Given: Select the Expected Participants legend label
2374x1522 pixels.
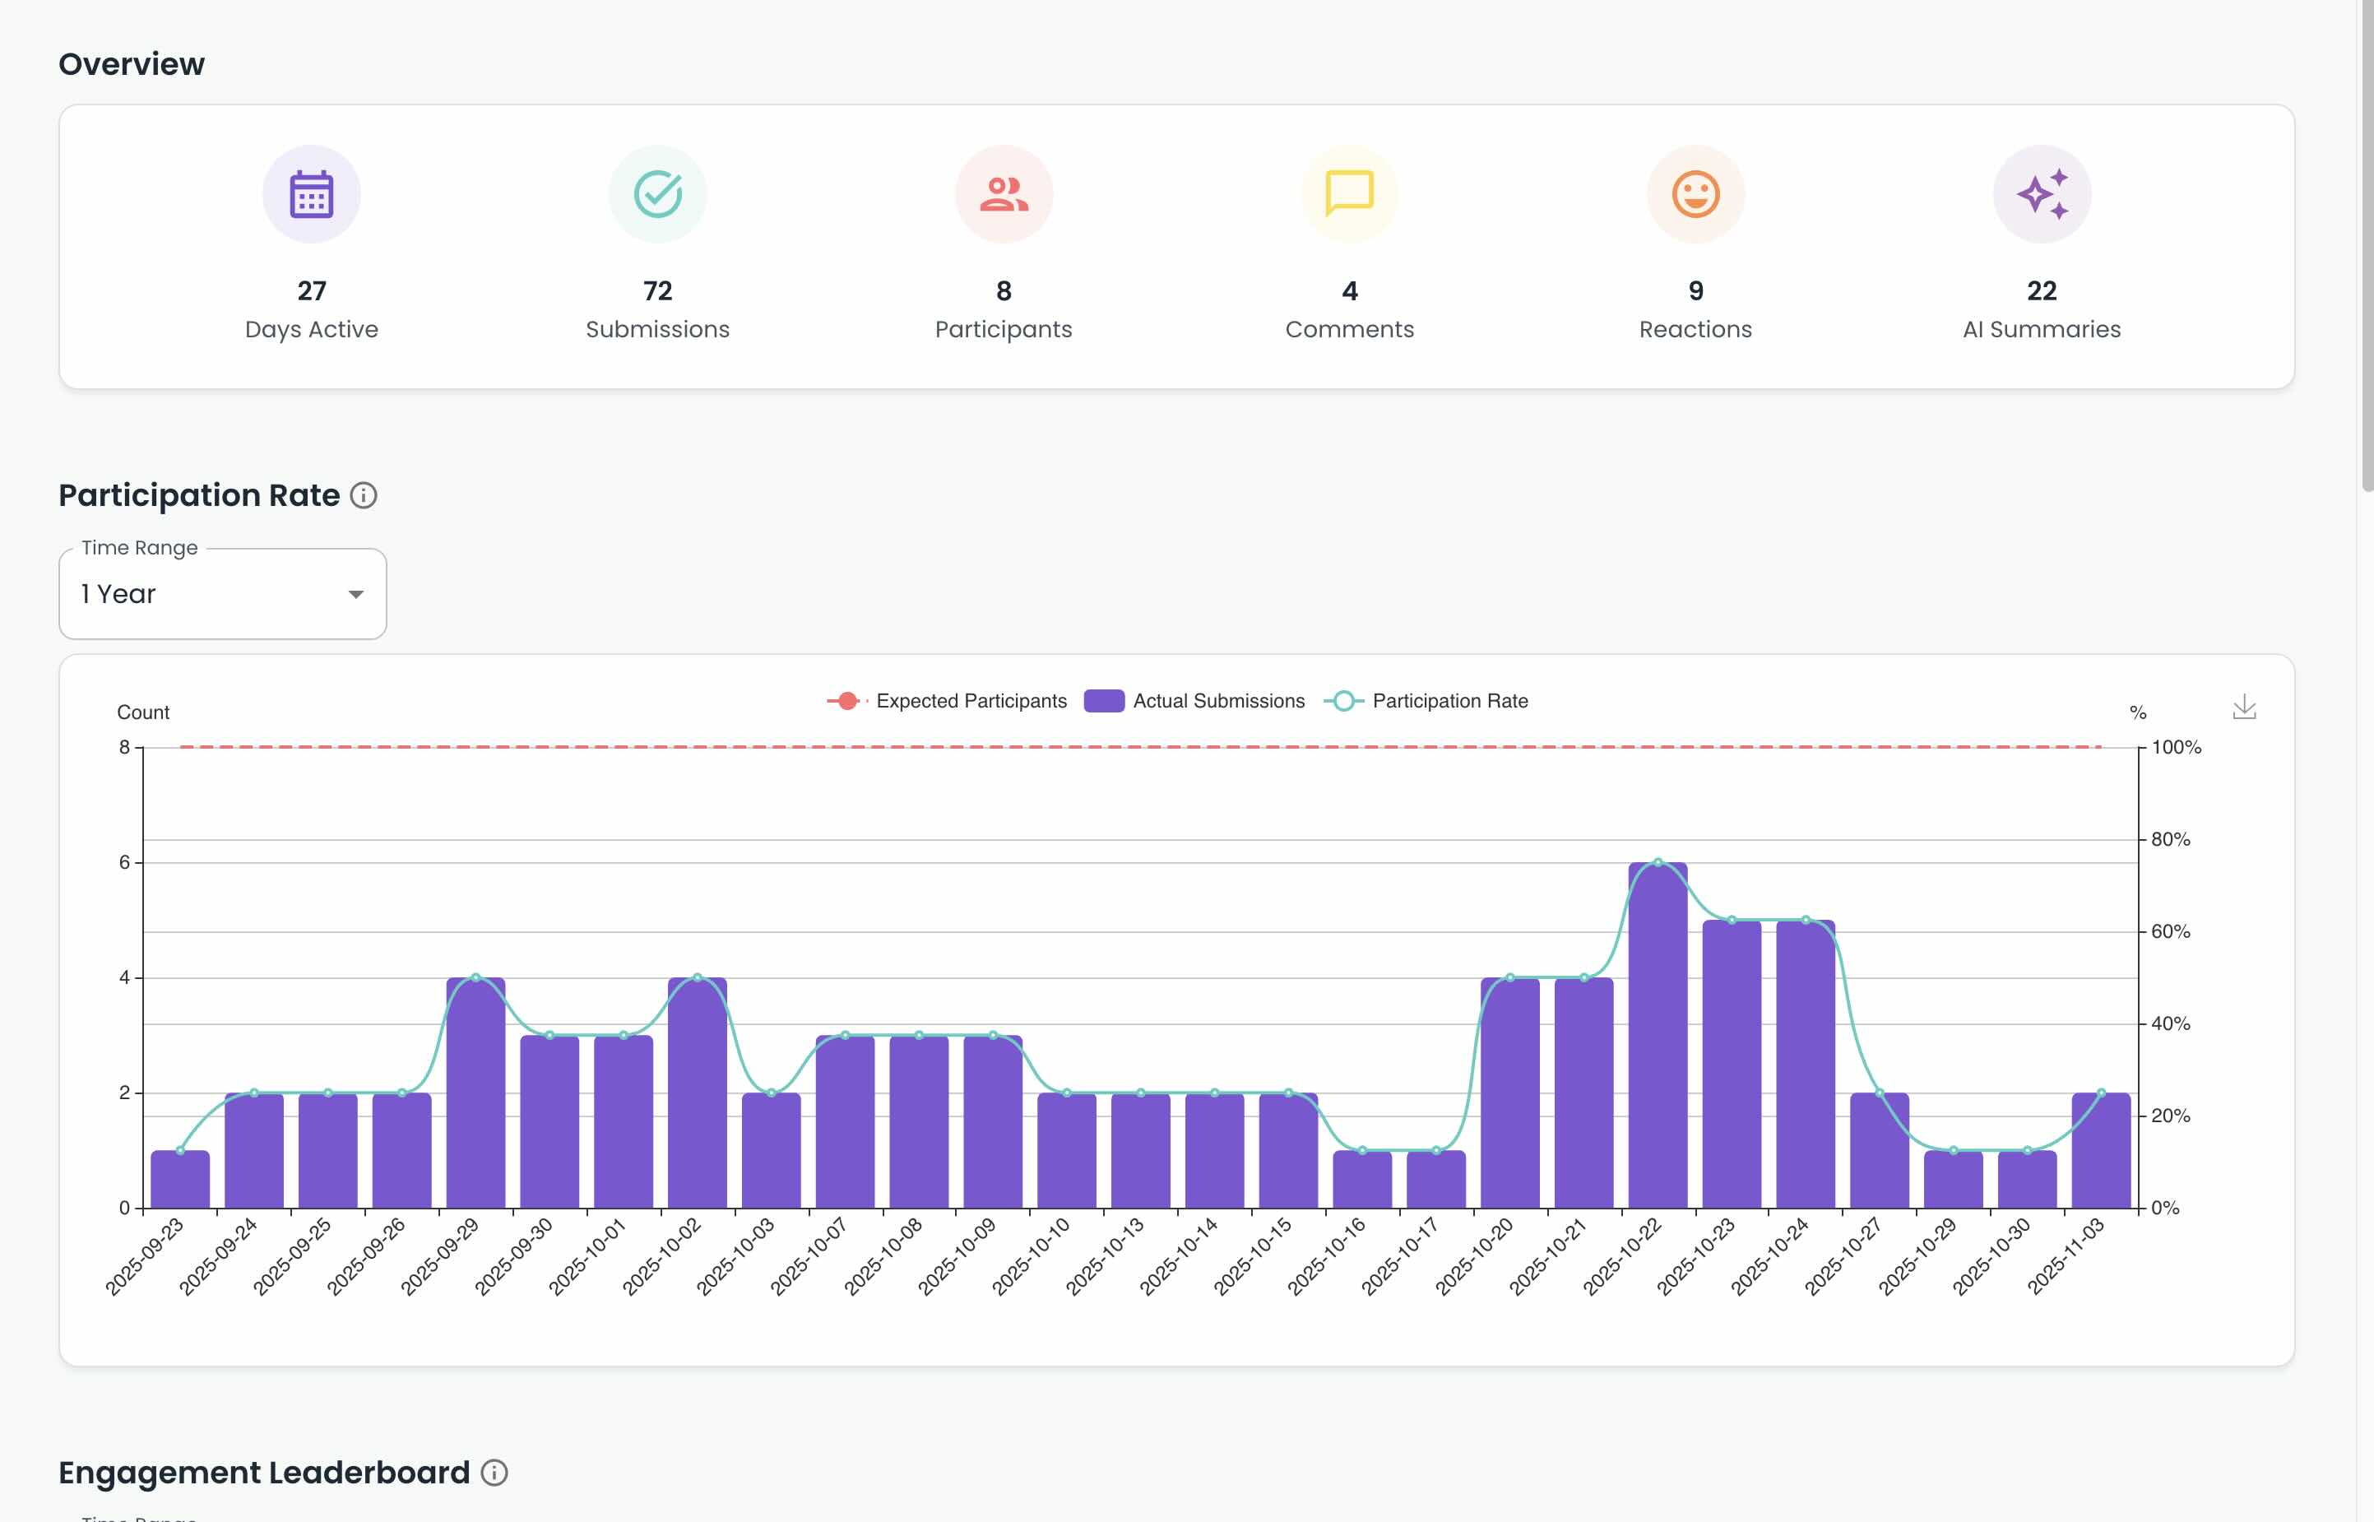Looking at the screenshot, I should click(971, 701).
